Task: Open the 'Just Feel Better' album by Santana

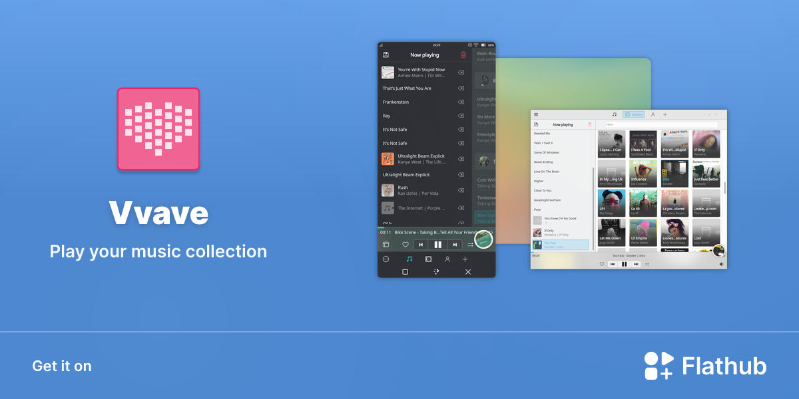Action: tap(706, 174)
